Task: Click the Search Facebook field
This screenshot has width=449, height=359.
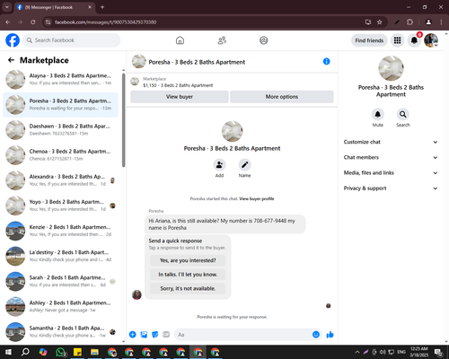Action: (x=72, y=40)
